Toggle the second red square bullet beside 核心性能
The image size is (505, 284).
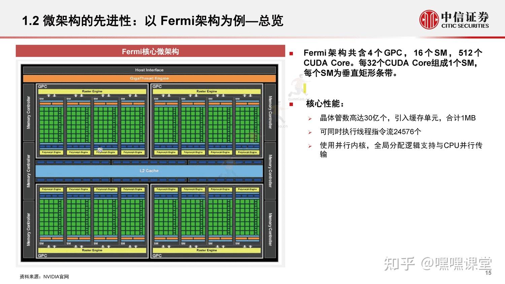click(x=292, y=104)
